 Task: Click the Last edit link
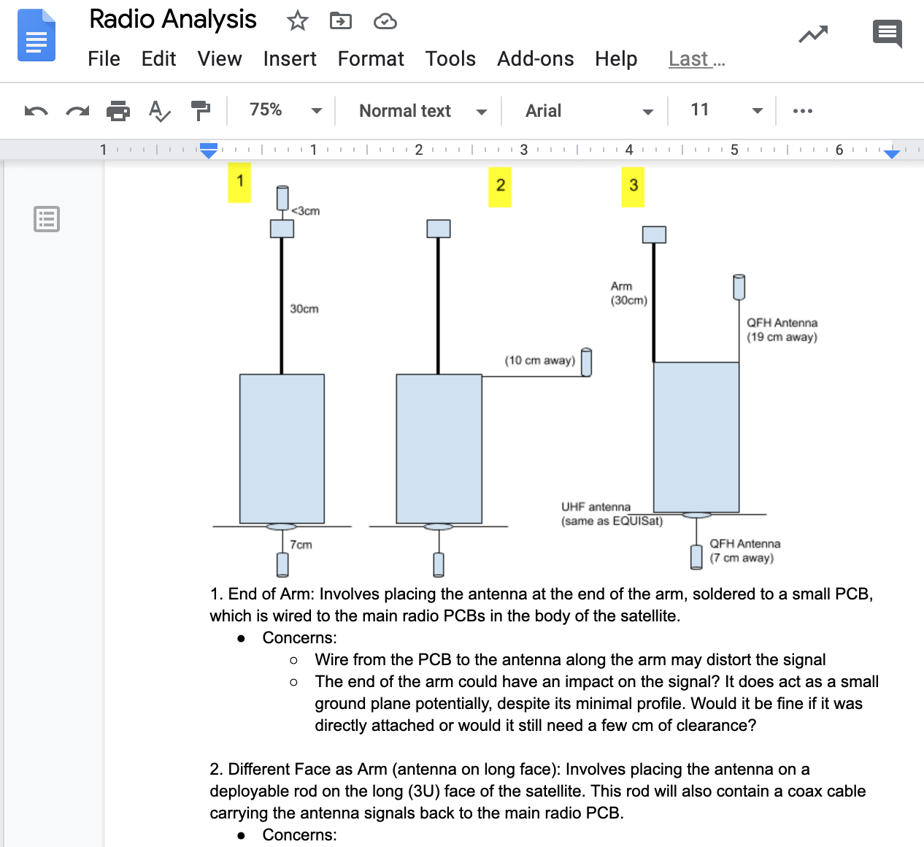coord(696,59)
